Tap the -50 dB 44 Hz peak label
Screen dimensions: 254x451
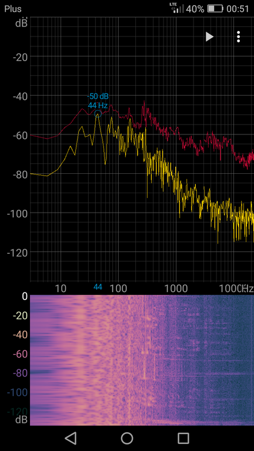pos(98,100)
